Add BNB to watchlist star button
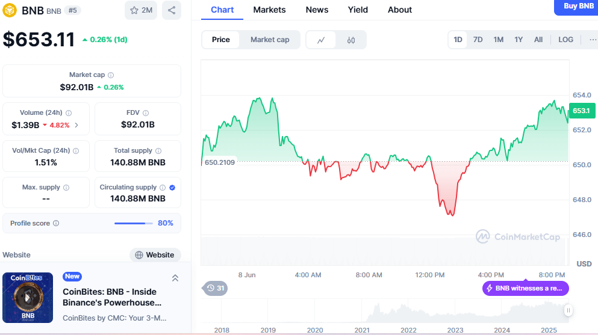The width and height of the screenshot is (598, 335). (141, 10)
